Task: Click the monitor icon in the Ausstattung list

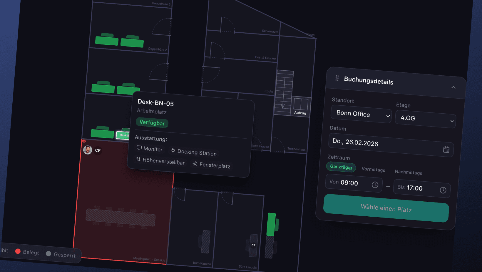Action: [139, 148]
